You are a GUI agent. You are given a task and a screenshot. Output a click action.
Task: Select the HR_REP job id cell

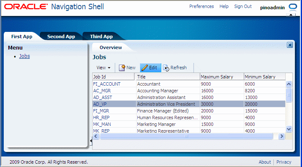point(114,117)
